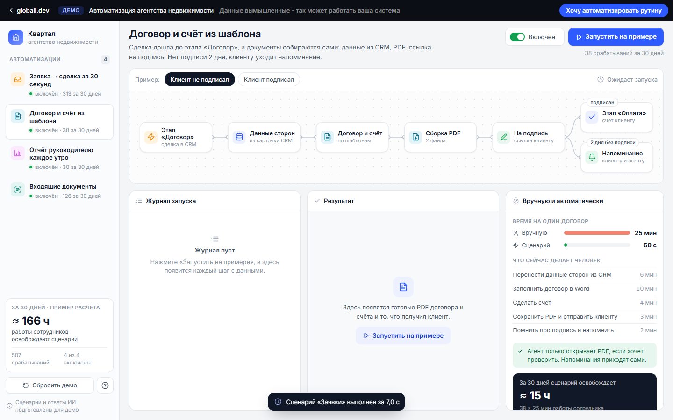Click the automations count badge showing 4

105,59
